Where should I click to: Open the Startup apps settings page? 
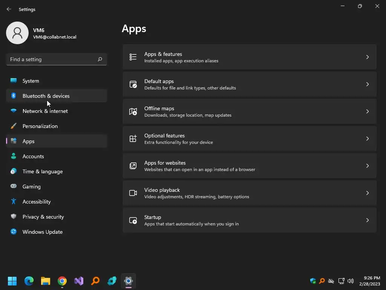tap(250, 220)
